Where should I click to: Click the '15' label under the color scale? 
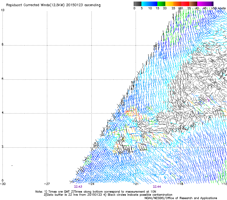157,8
